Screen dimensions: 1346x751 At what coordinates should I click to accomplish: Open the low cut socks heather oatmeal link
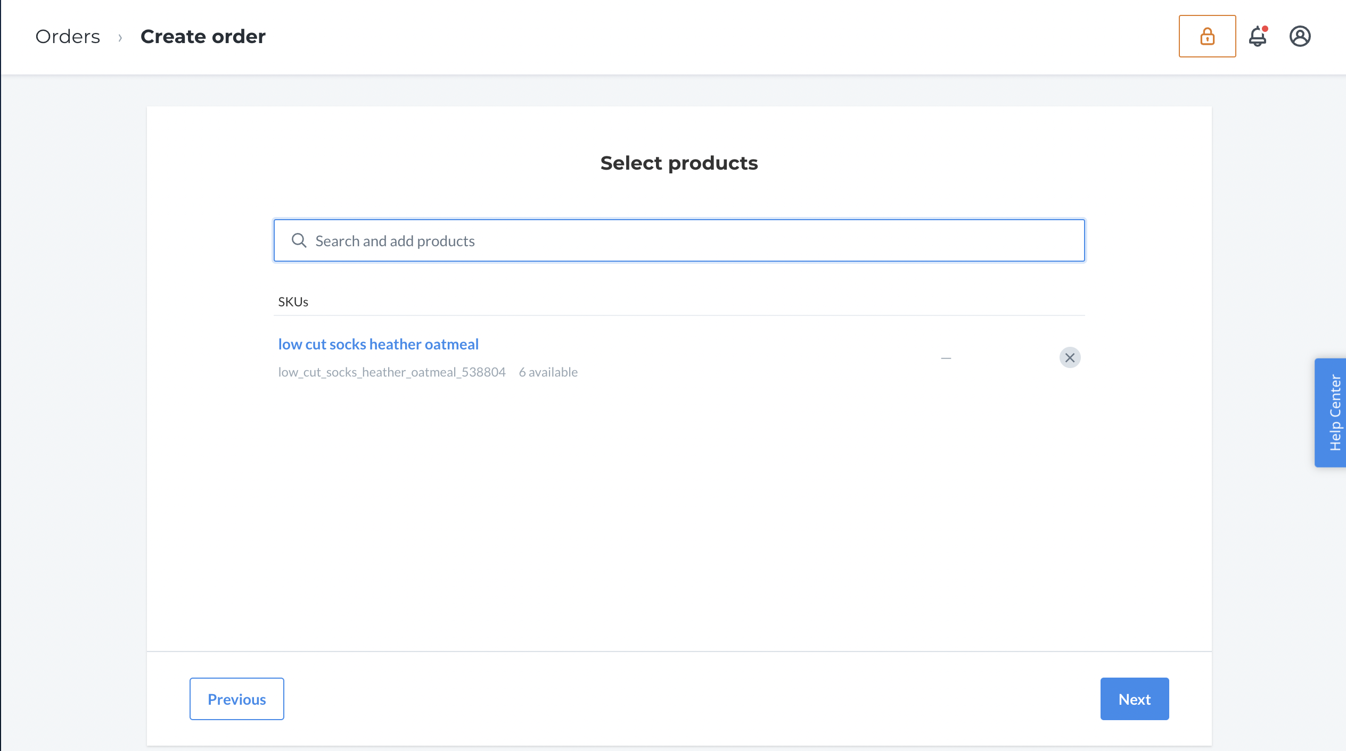[378, 344]
